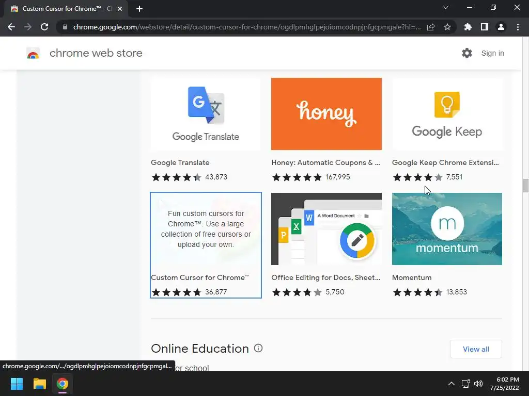Click the Online Education heading
The height and width of the screenshot is (396, 529).
[x=200, y=349]
